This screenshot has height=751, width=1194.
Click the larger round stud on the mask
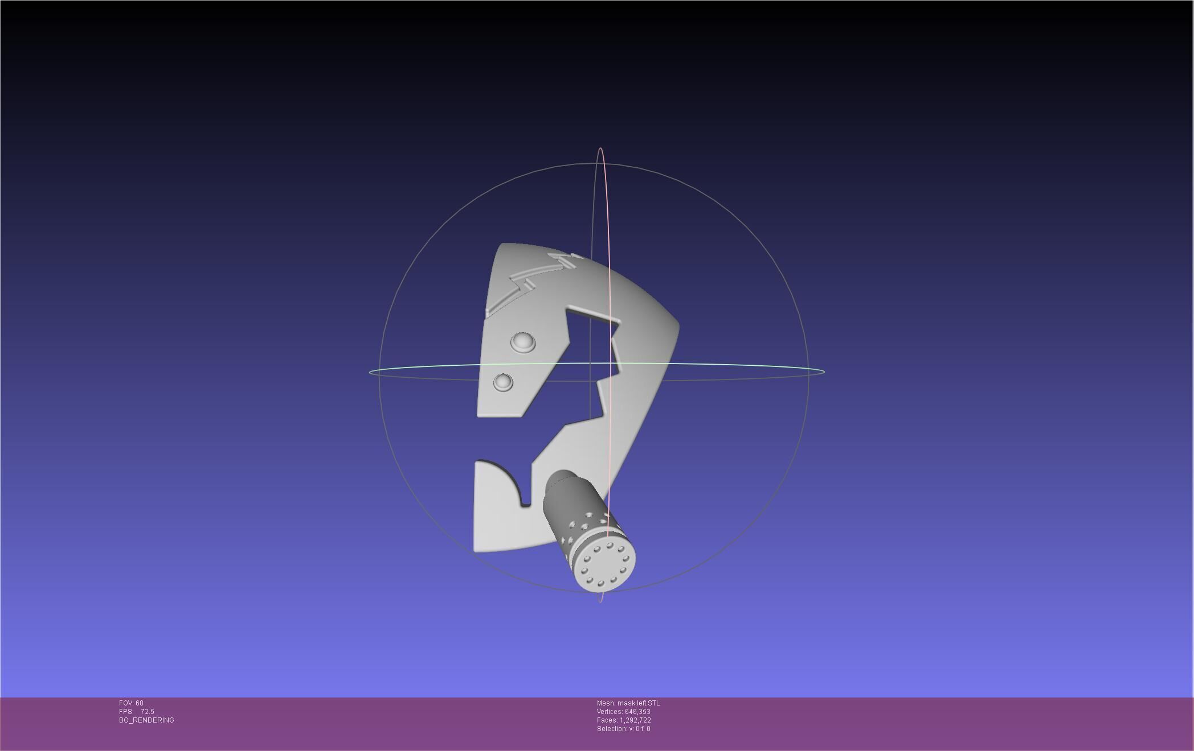pos(522,343)
